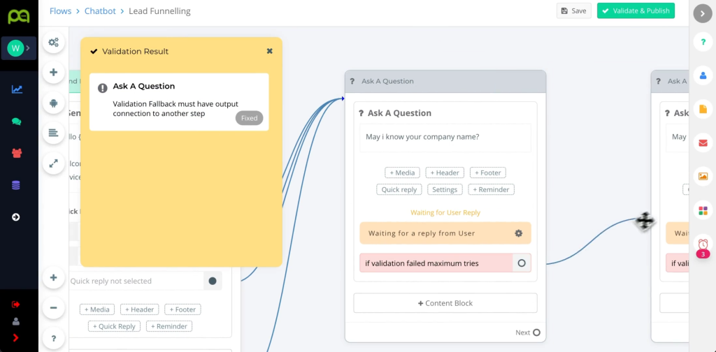Image resolution: width=716 pixels, height=352 pixels.
Task: Zoom in using the lower plus button
Action: [53, 277]
